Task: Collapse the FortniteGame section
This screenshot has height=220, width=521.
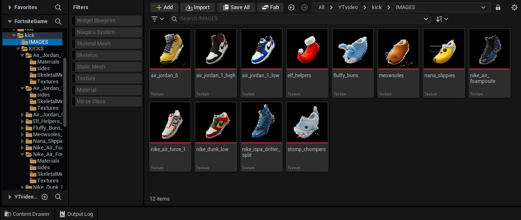Action: (10, 21)
